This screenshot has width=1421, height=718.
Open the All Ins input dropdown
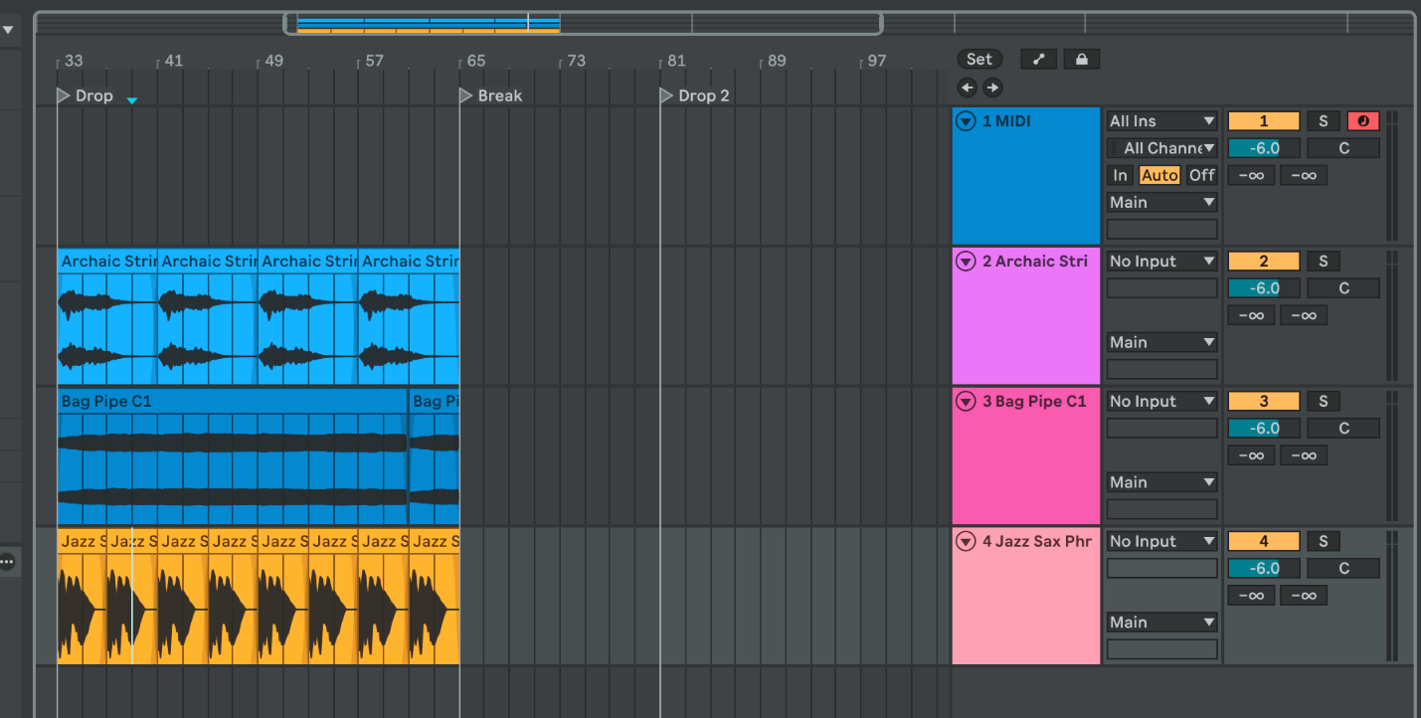click(1162, 121)
